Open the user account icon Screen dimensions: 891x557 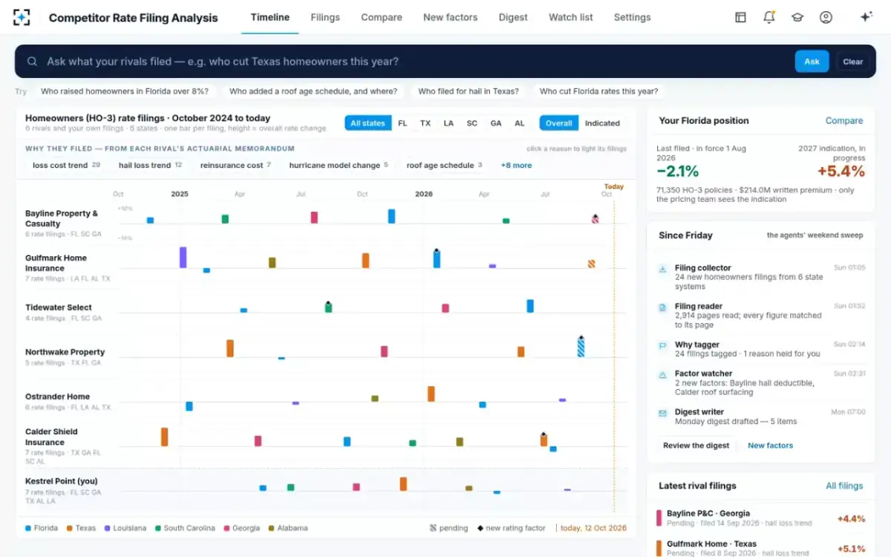826,17
